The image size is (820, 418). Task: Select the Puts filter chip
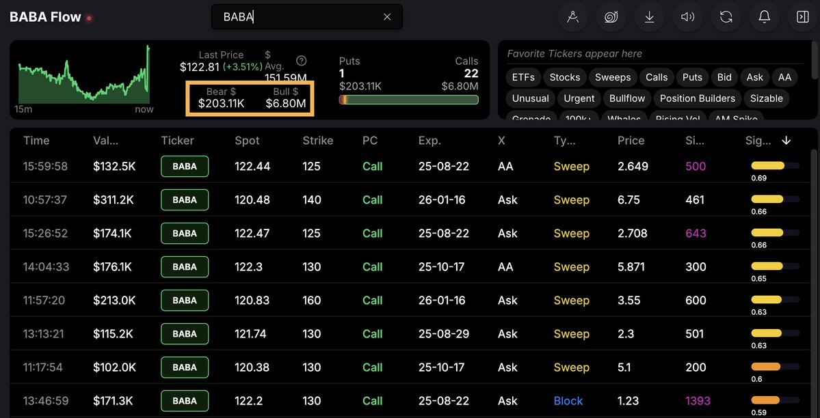692,77
